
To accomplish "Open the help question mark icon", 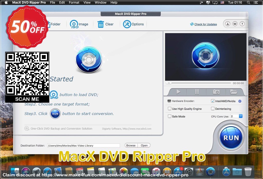I will (242, 24).
